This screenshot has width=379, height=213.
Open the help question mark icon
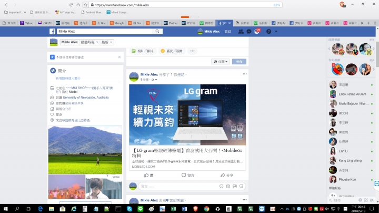(x=268, y=31)
